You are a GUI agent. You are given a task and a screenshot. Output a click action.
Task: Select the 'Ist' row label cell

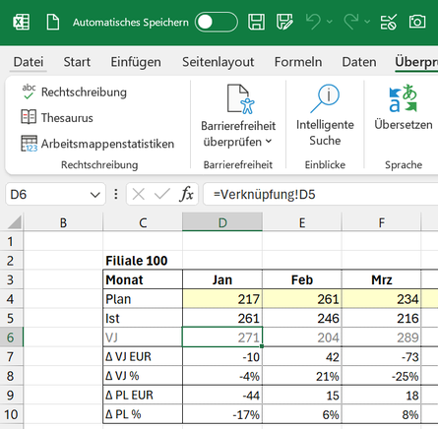[x=143, y=318]
